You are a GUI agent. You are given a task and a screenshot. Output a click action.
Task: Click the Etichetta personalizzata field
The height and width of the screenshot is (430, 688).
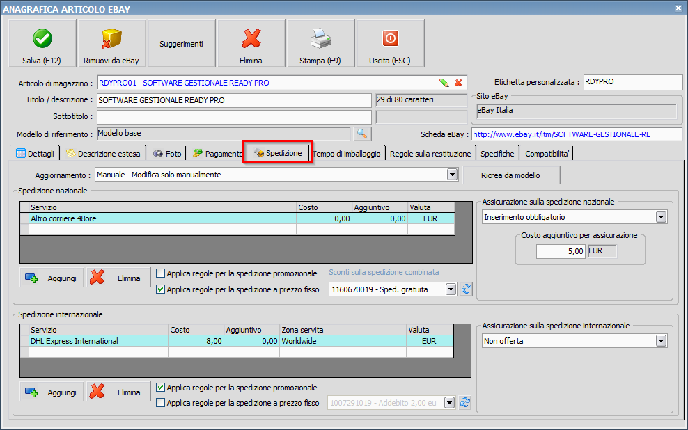[633, 82]
